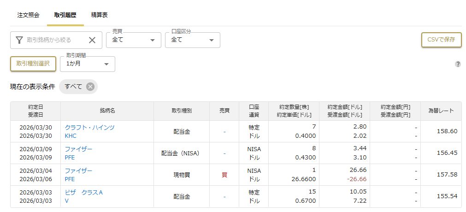Open ファイザー link in the 現物買 row

coord(78,171)
